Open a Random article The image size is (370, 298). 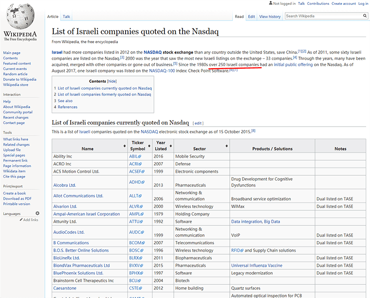point(15,74)
